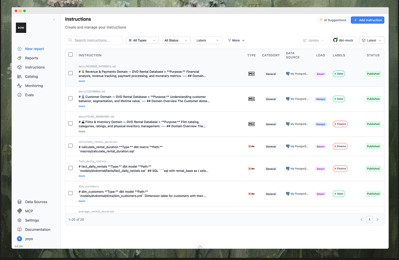This screenshot has height=260, width=399.
Task: Select page 1 in pagination
Action: (x=369, y=220)
